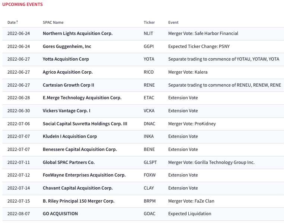Open Chavant Capital Acquisition Corp.

pos(77,188)
